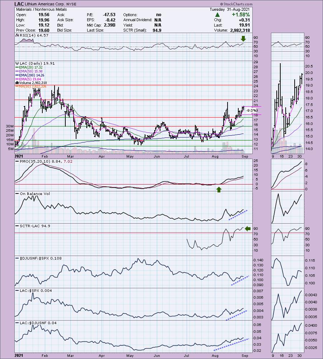
Task: Open the zoomed PMO mini-chart thumbnail
Action: point(287,175)
